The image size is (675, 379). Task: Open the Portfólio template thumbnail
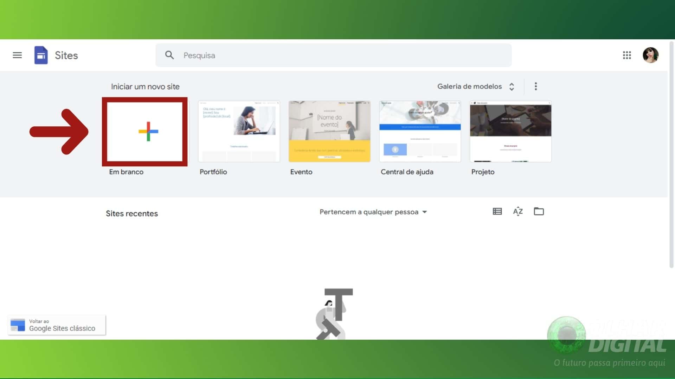239,131
